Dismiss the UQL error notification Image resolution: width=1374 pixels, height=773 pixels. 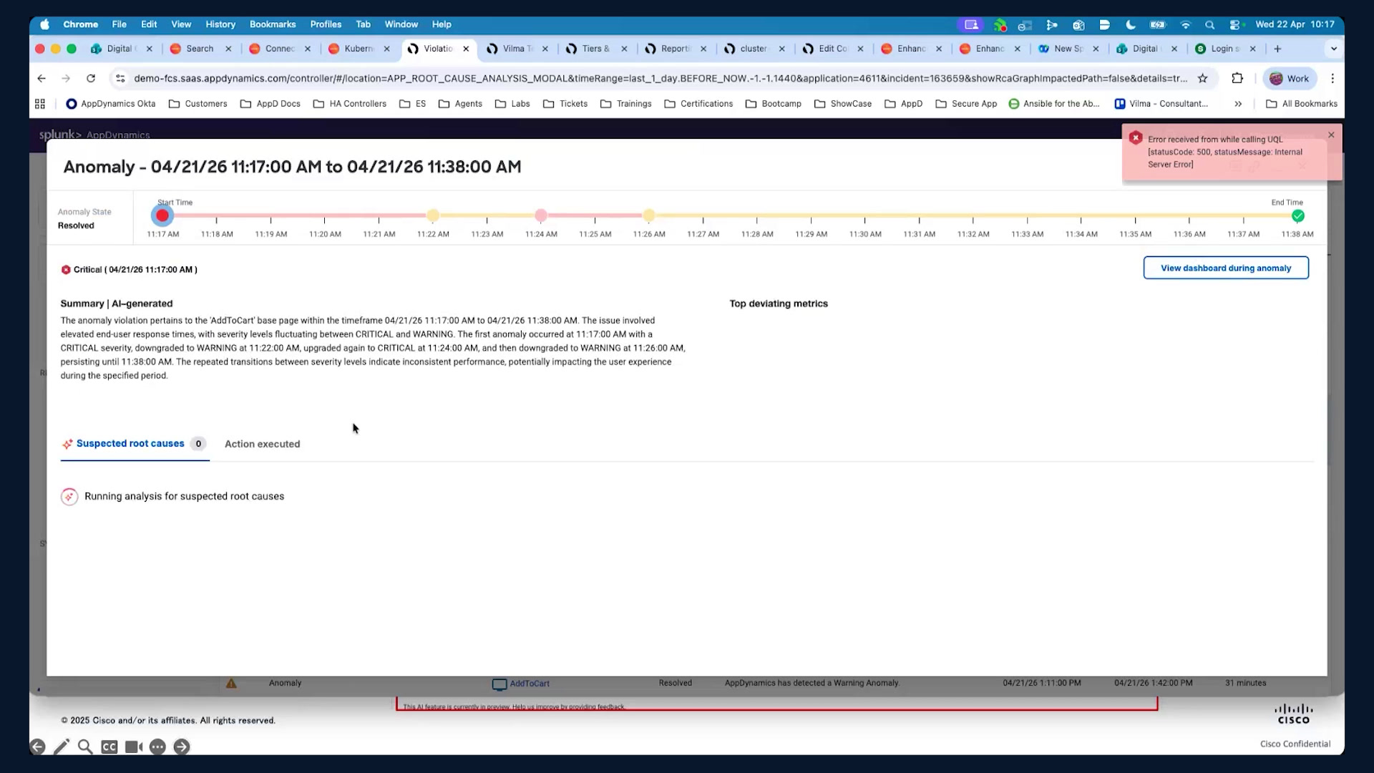(1331, 135)
